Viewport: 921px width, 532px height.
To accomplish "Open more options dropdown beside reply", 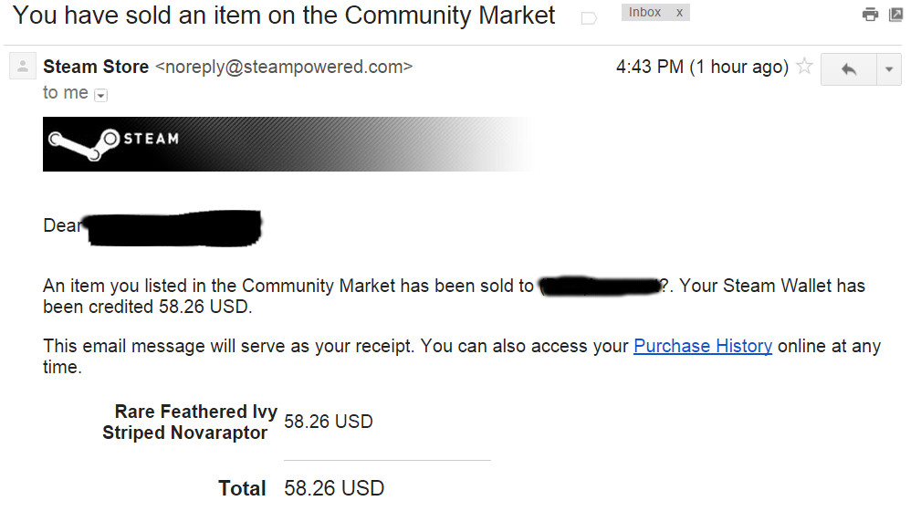I will pyautogui.click(x=889, y=69).
